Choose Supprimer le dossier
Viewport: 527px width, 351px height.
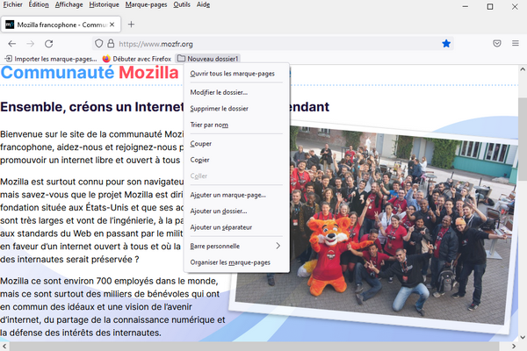click(x=236, y=109)
